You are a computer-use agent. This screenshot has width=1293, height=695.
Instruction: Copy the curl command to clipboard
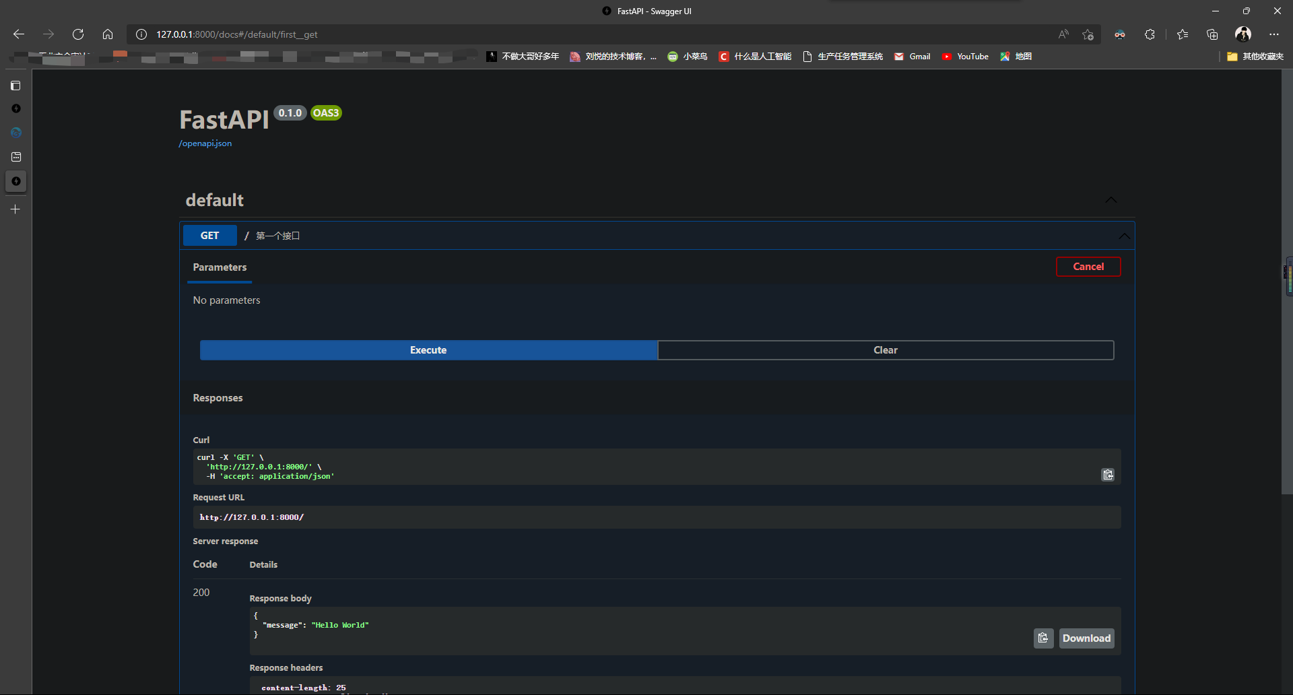point(1107,475)
